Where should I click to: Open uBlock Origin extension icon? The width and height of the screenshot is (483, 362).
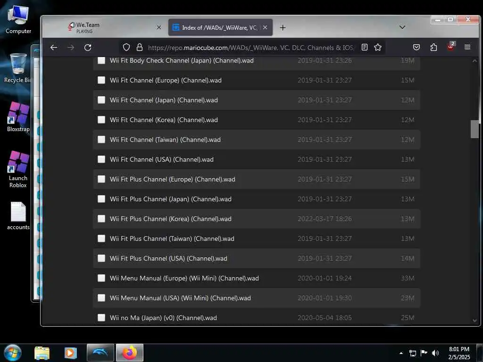point(450,47)
